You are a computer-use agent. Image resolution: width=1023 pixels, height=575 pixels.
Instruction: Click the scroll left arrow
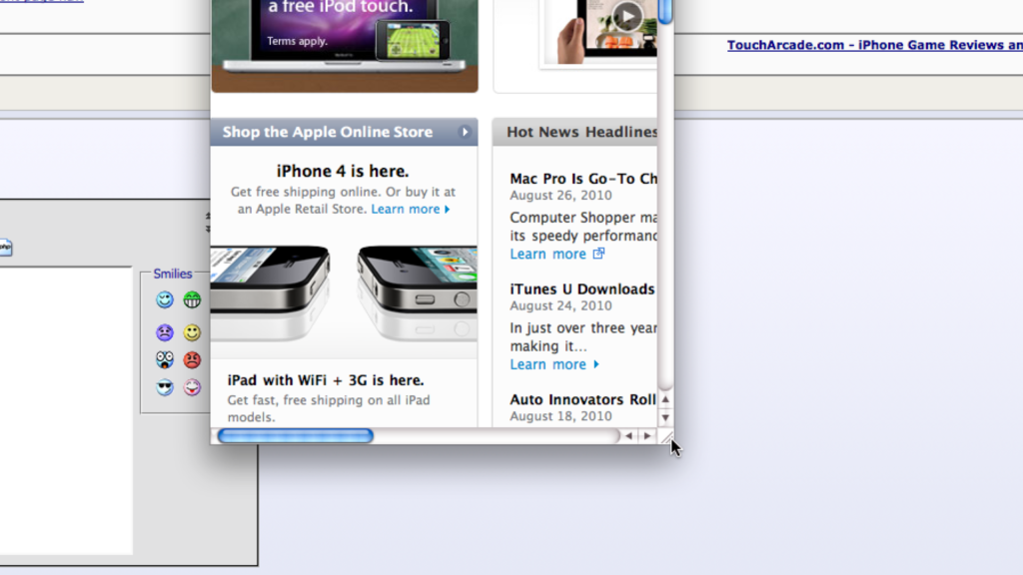pyautogui.click(x=628, y=436)
